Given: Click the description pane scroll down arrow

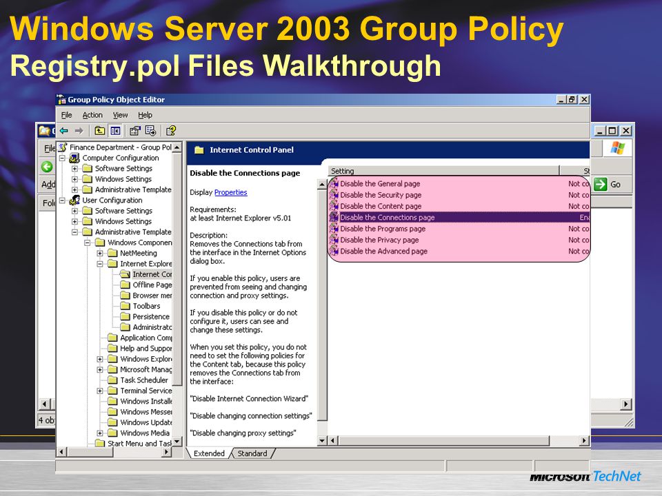Looking at the screenshot, I should pos(322,441).
